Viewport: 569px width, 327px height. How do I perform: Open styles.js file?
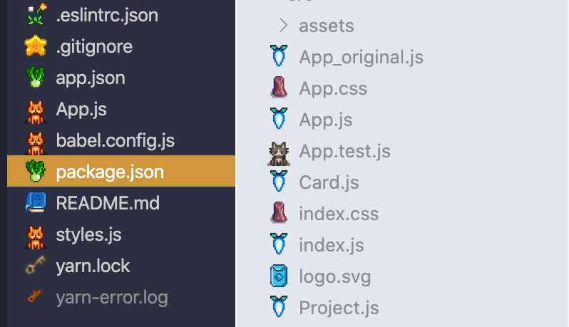(88, 235)
